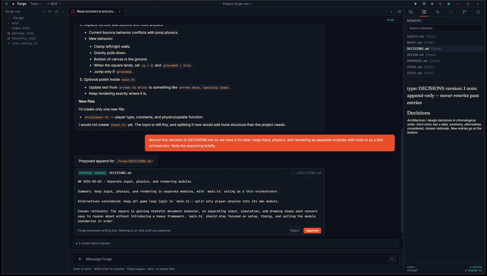Open the git branch panel tab
487x276 pixels.
point(465,12)
